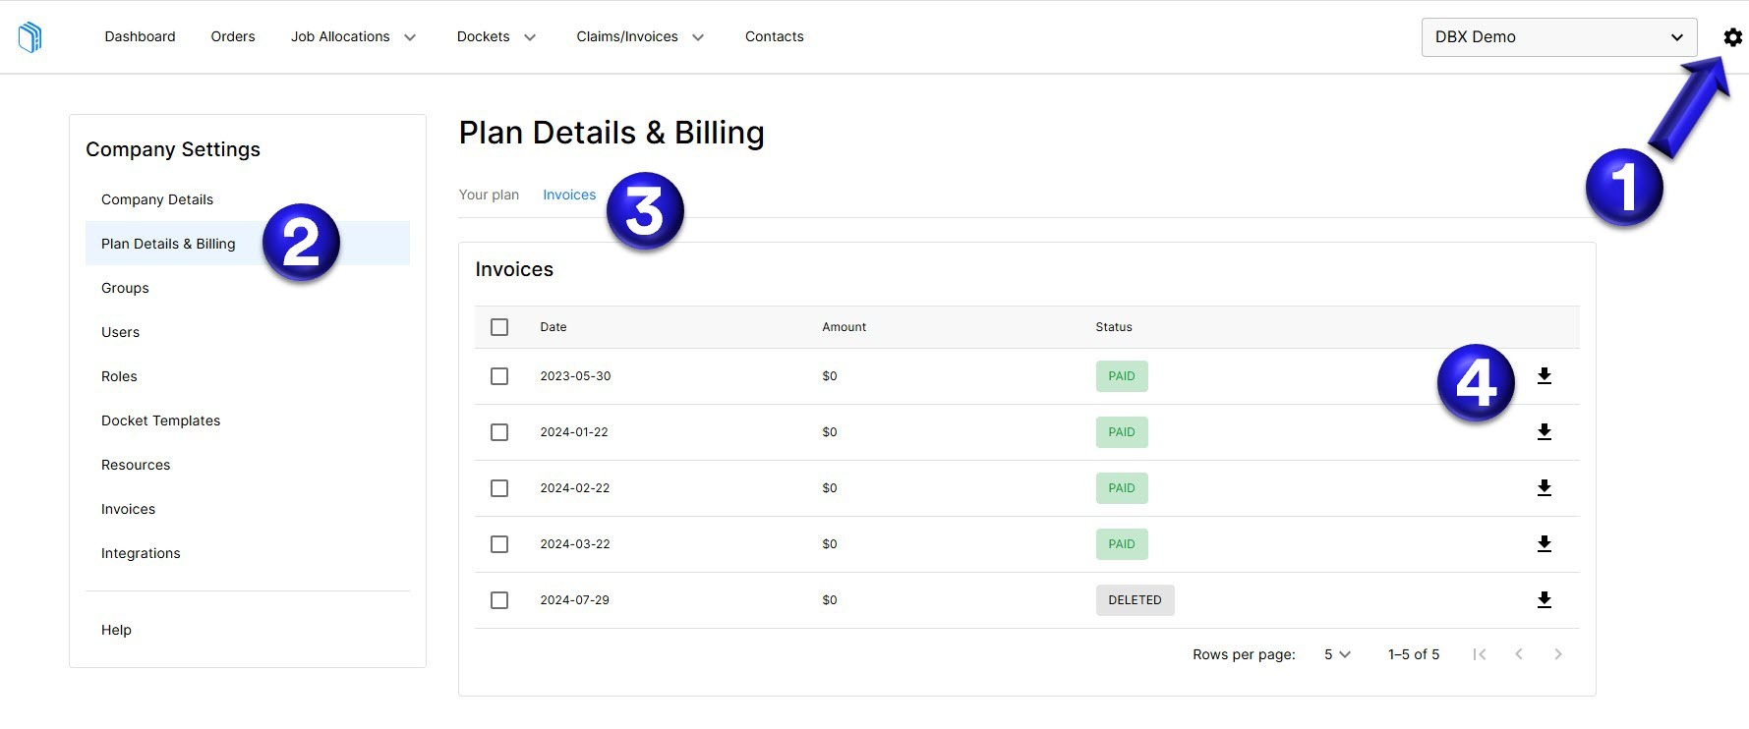This screenshot has height=729, width=1749.
Task: Click the app logo in top-left corner
Action: tap(30, 37)
